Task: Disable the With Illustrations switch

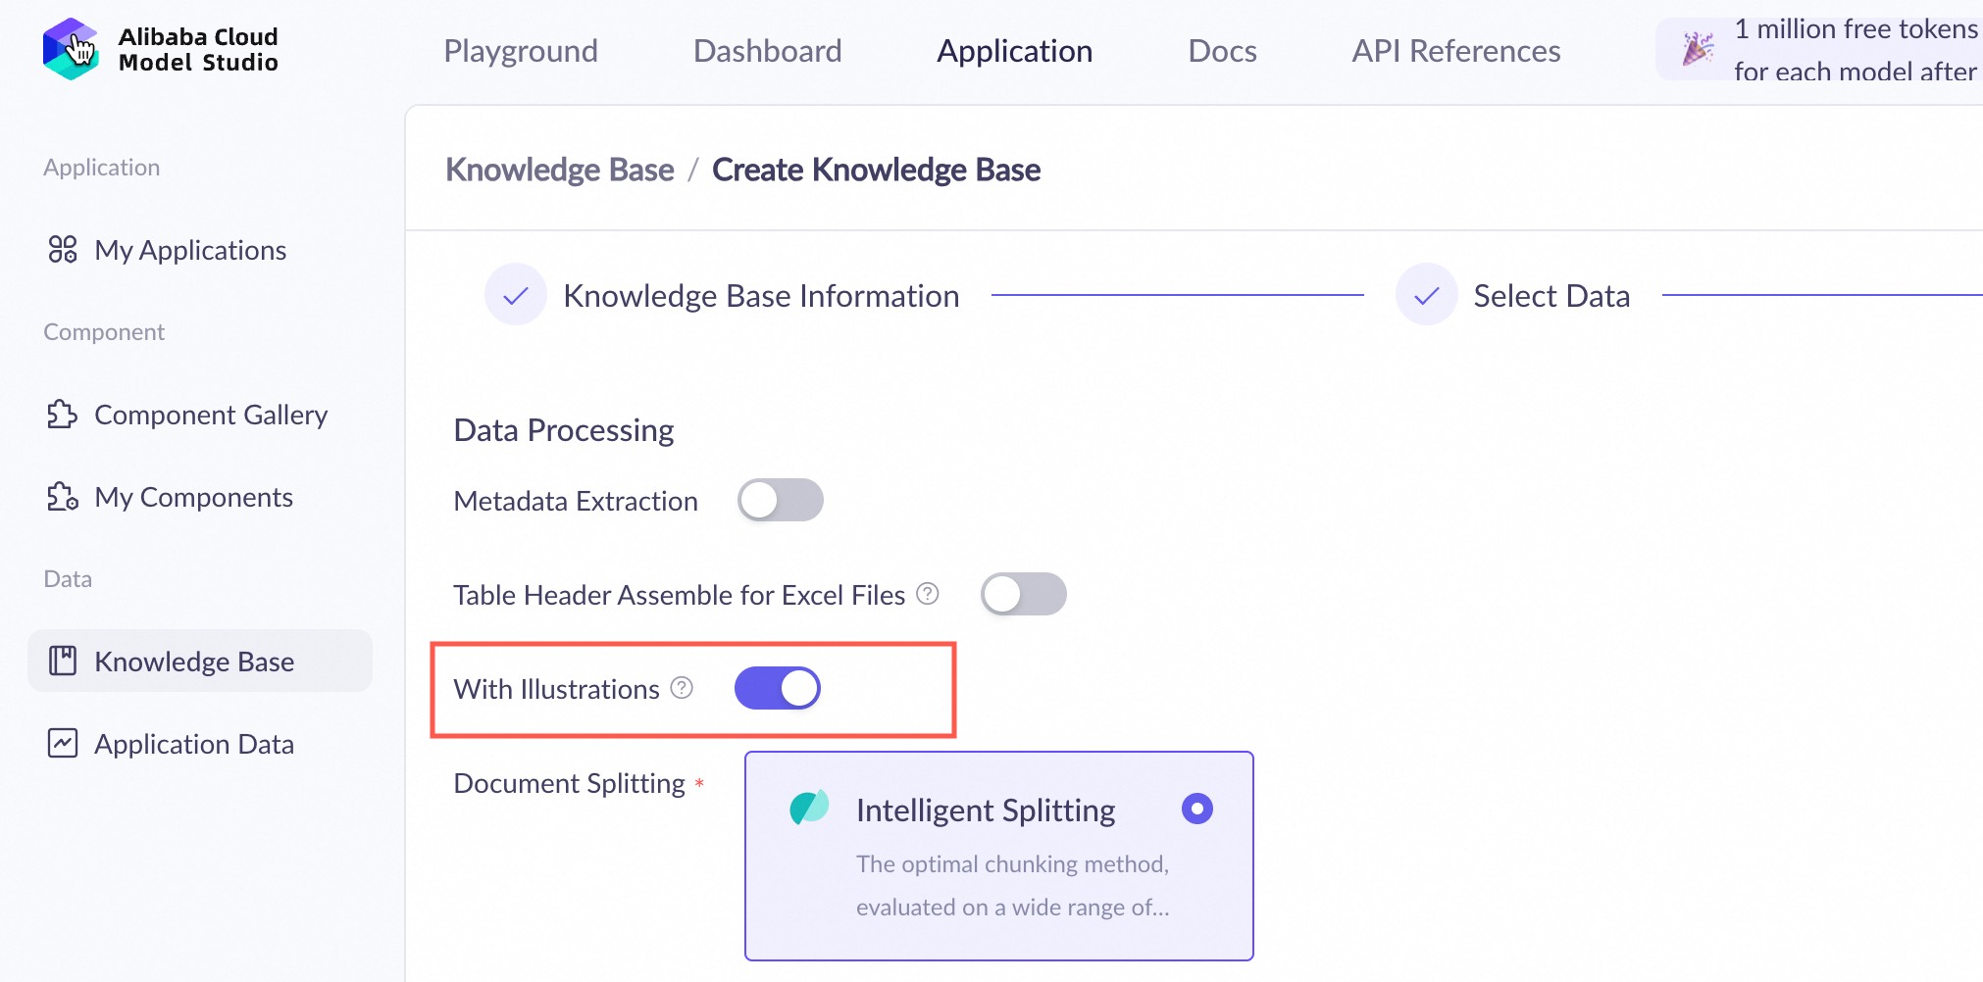Action: tap(777, 688)
